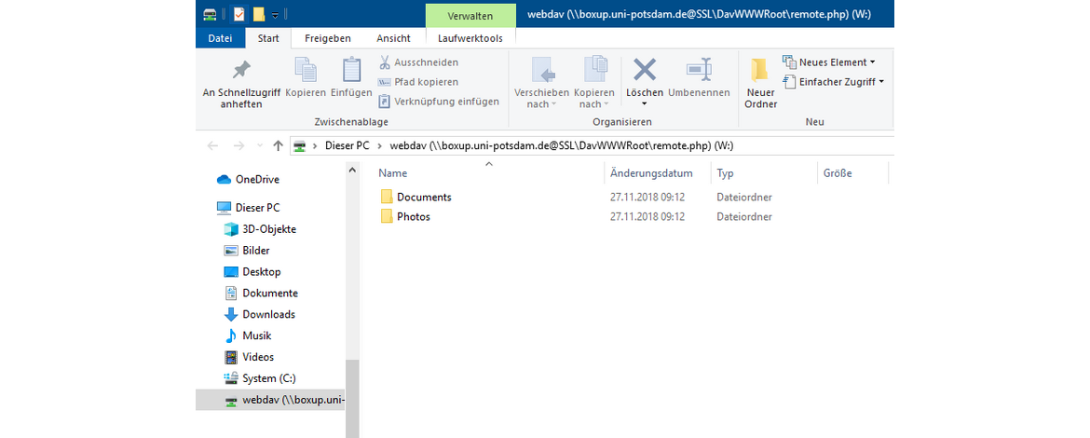Click the Kopieren icon in Zwischenablage
Screen dimensions: 1090x438
pos(306,70)
